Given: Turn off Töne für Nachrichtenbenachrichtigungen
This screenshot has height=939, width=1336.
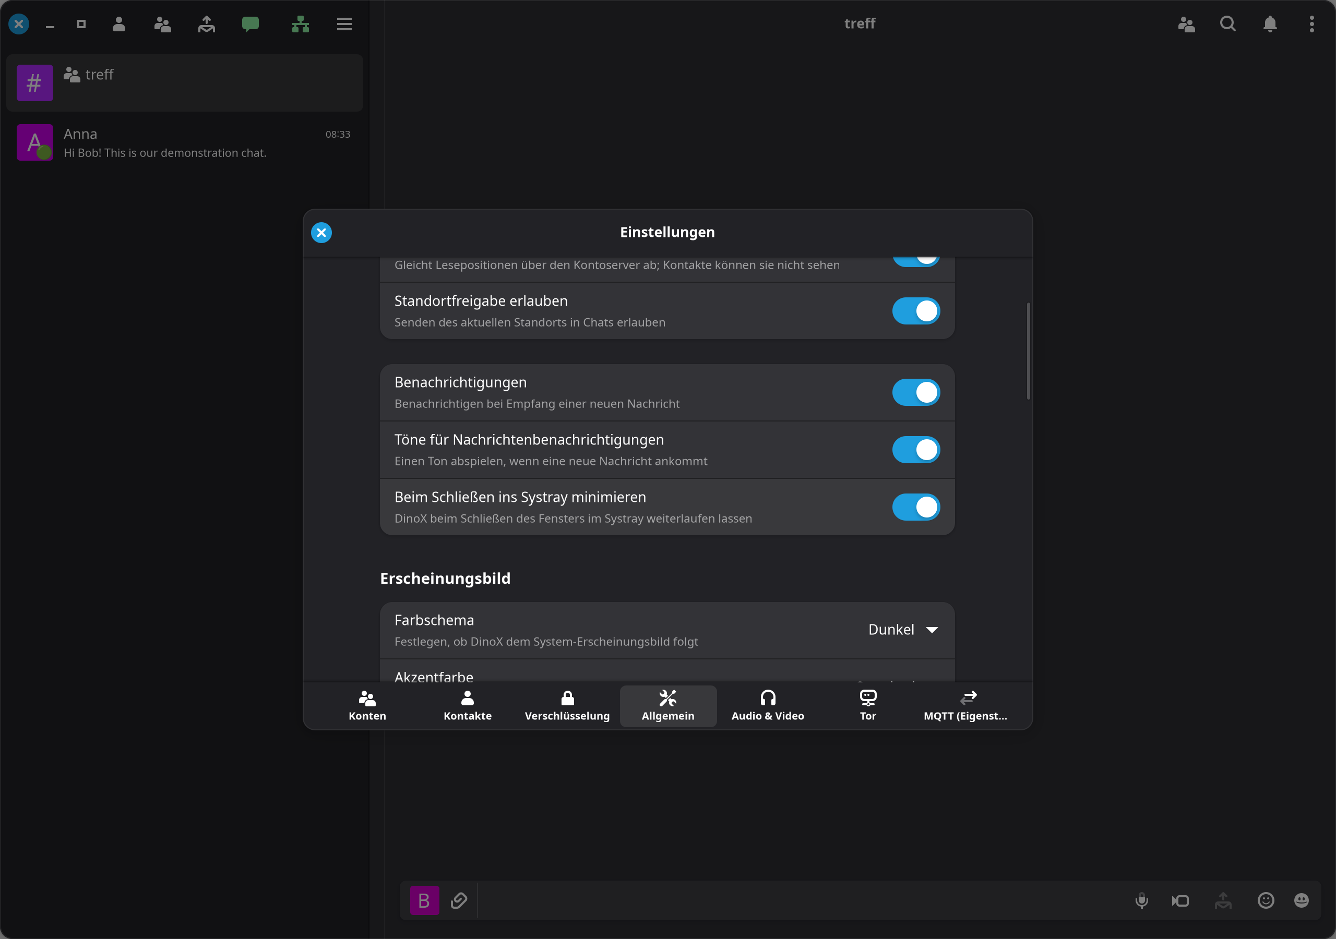Looking at the screenshot, I should (x=916, y=450).
